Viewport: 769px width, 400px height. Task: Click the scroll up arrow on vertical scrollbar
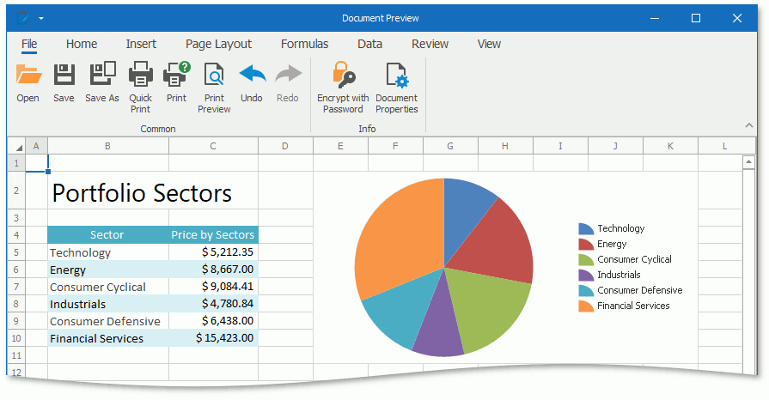(x=747, y=161)
